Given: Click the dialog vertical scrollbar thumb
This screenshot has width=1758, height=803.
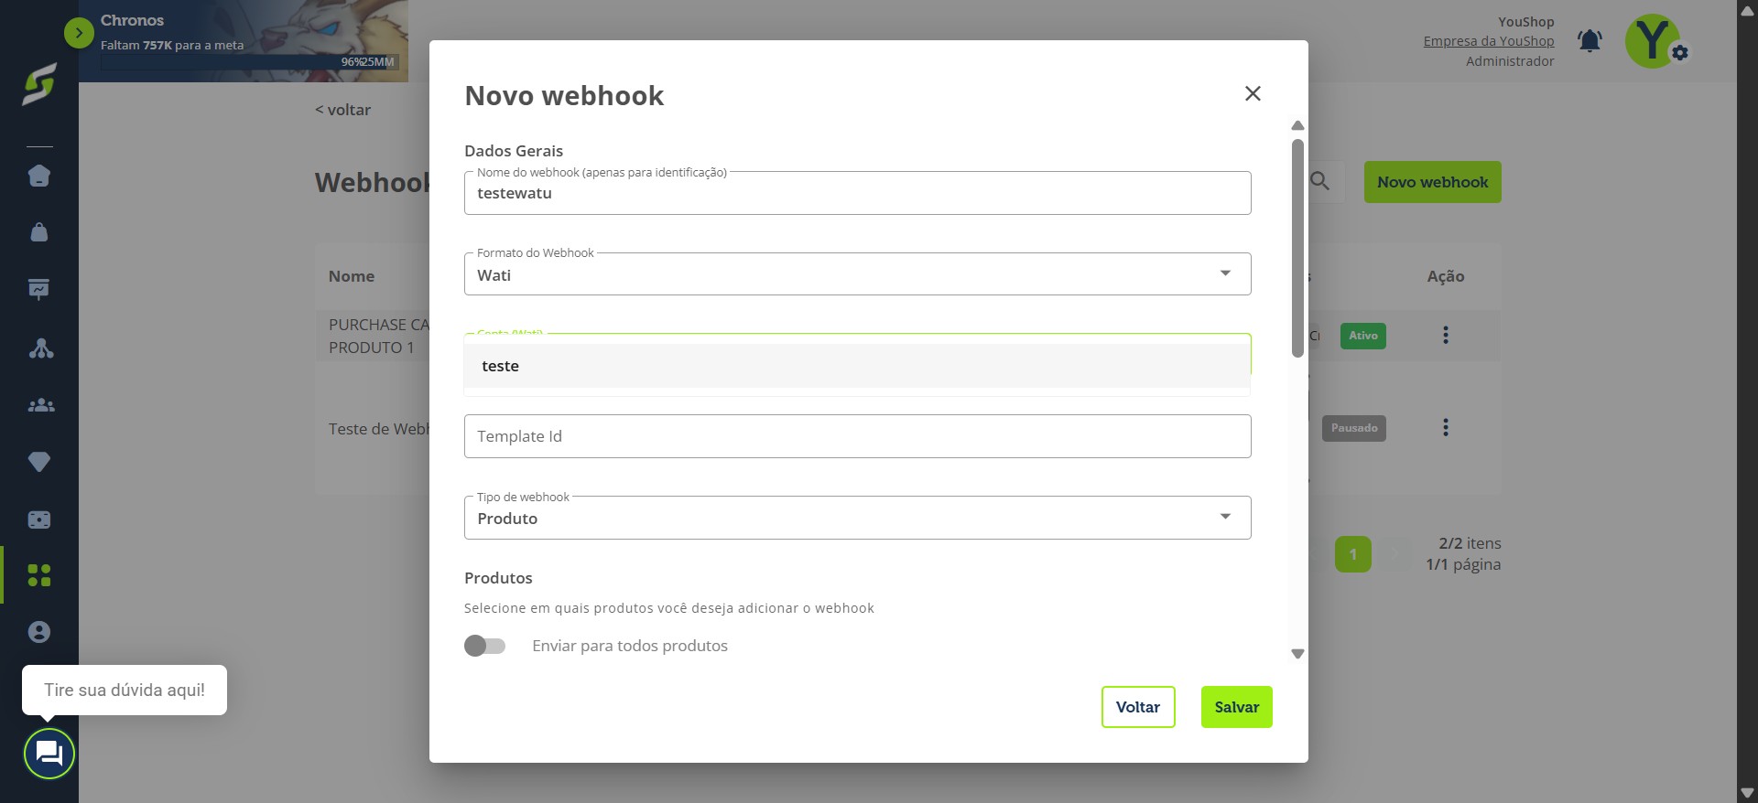Looking at the screenshot, I should point(1297,248).
